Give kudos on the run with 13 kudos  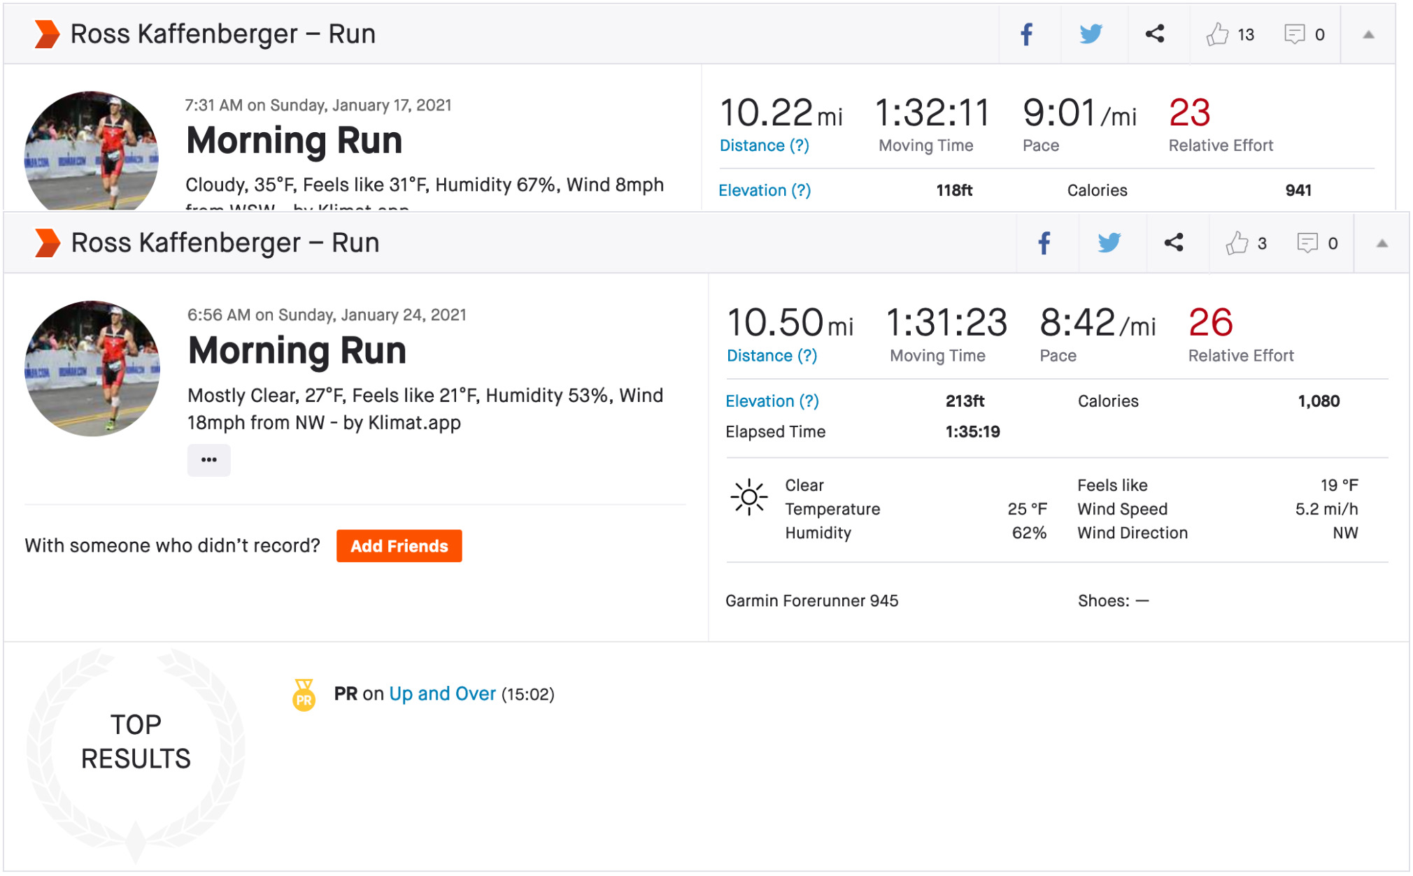(1218, 34)
